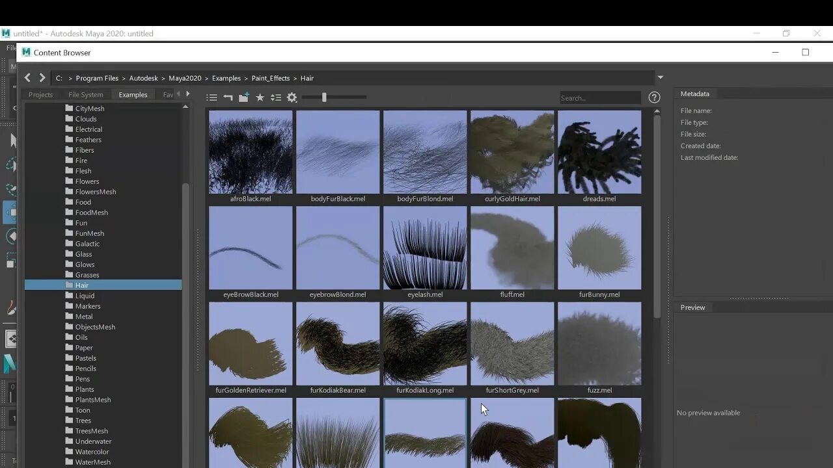Click Maya2020 in the path bar
This screenshot has height=468, width=833.
[185, 78]
